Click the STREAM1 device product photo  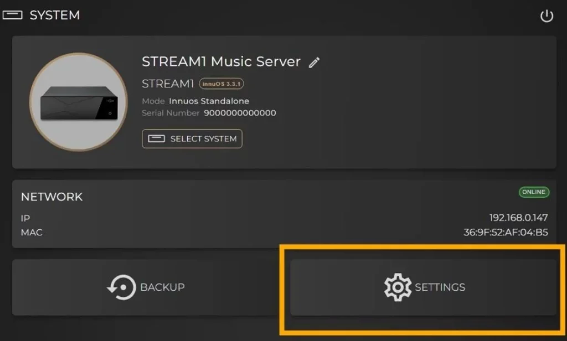(79, 102)
